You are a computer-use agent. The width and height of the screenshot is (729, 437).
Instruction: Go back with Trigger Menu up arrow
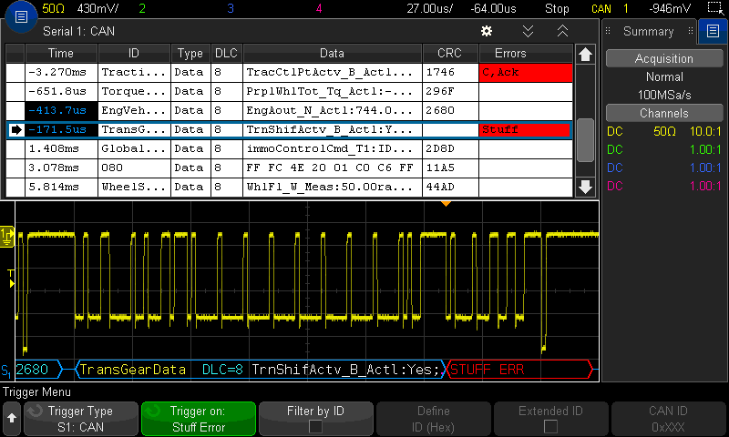12,419
